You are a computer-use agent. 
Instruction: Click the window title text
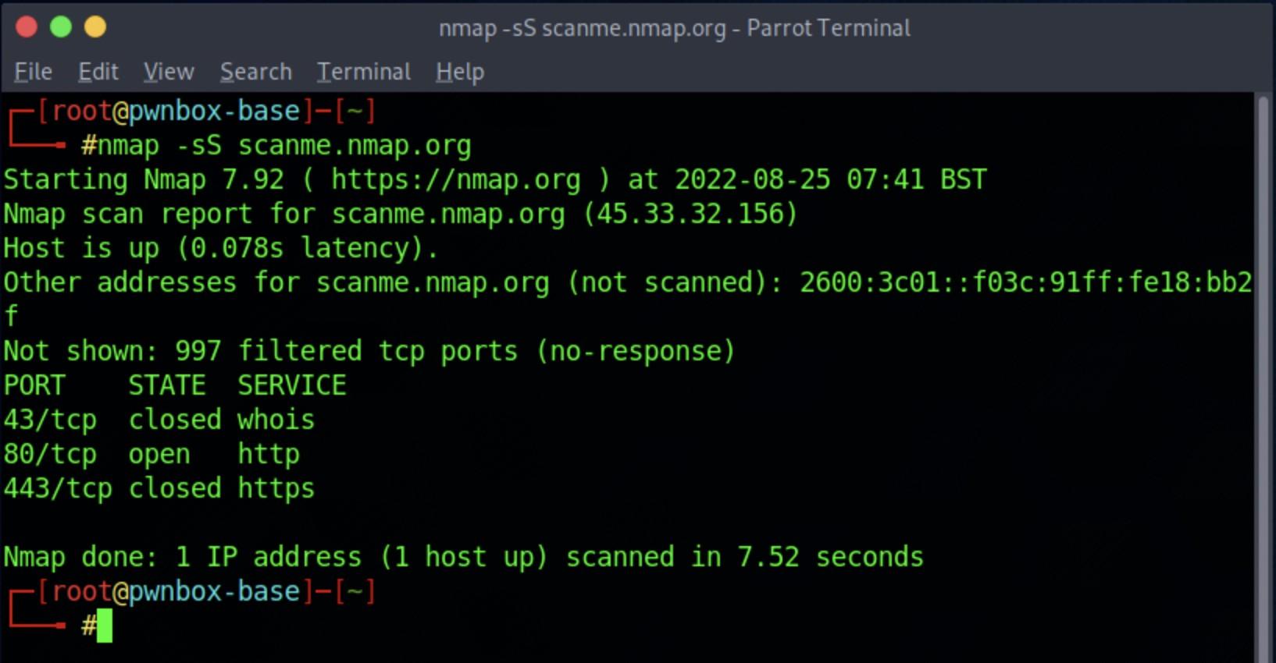pos(675,28)
